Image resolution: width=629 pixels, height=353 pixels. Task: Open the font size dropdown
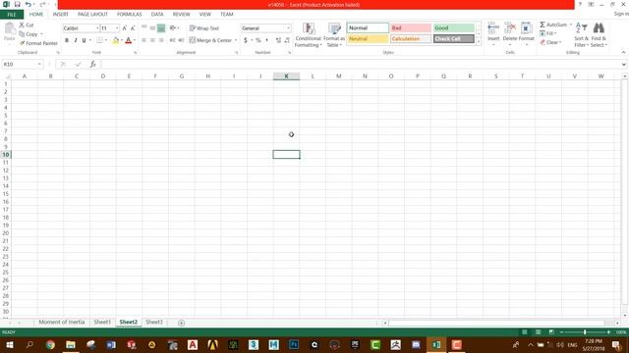[117, 28]
